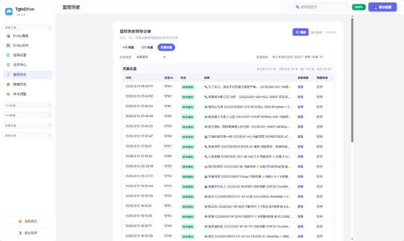Click the 退出登录 door icon
404x241 pixels.
[20, 233]
